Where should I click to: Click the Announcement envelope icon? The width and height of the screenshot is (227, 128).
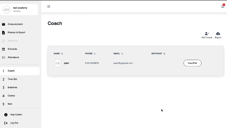point(3,24)
